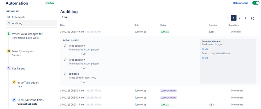The height and width of the screenshot is (109, 261).
Task: Click the yellow condition icon for Task
Action: pos(14,82)
